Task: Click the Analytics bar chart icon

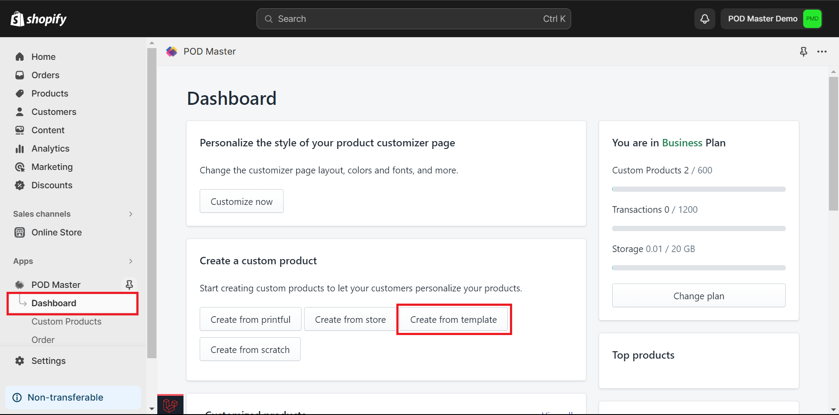Action: point(20,149)
